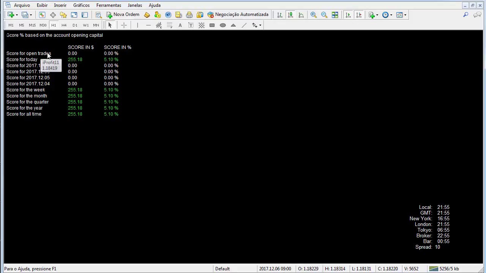Open the new chart icon
The width and height of the screenshot is (486, 273).
click(x=11, y=15)
